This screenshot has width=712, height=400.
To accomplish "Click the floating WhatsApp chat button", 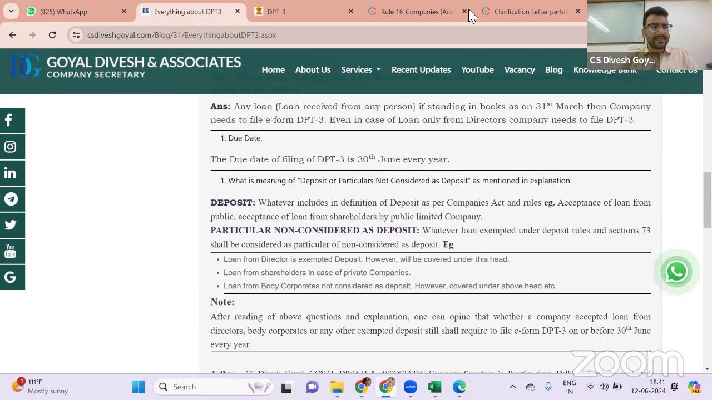I will 676,272.
